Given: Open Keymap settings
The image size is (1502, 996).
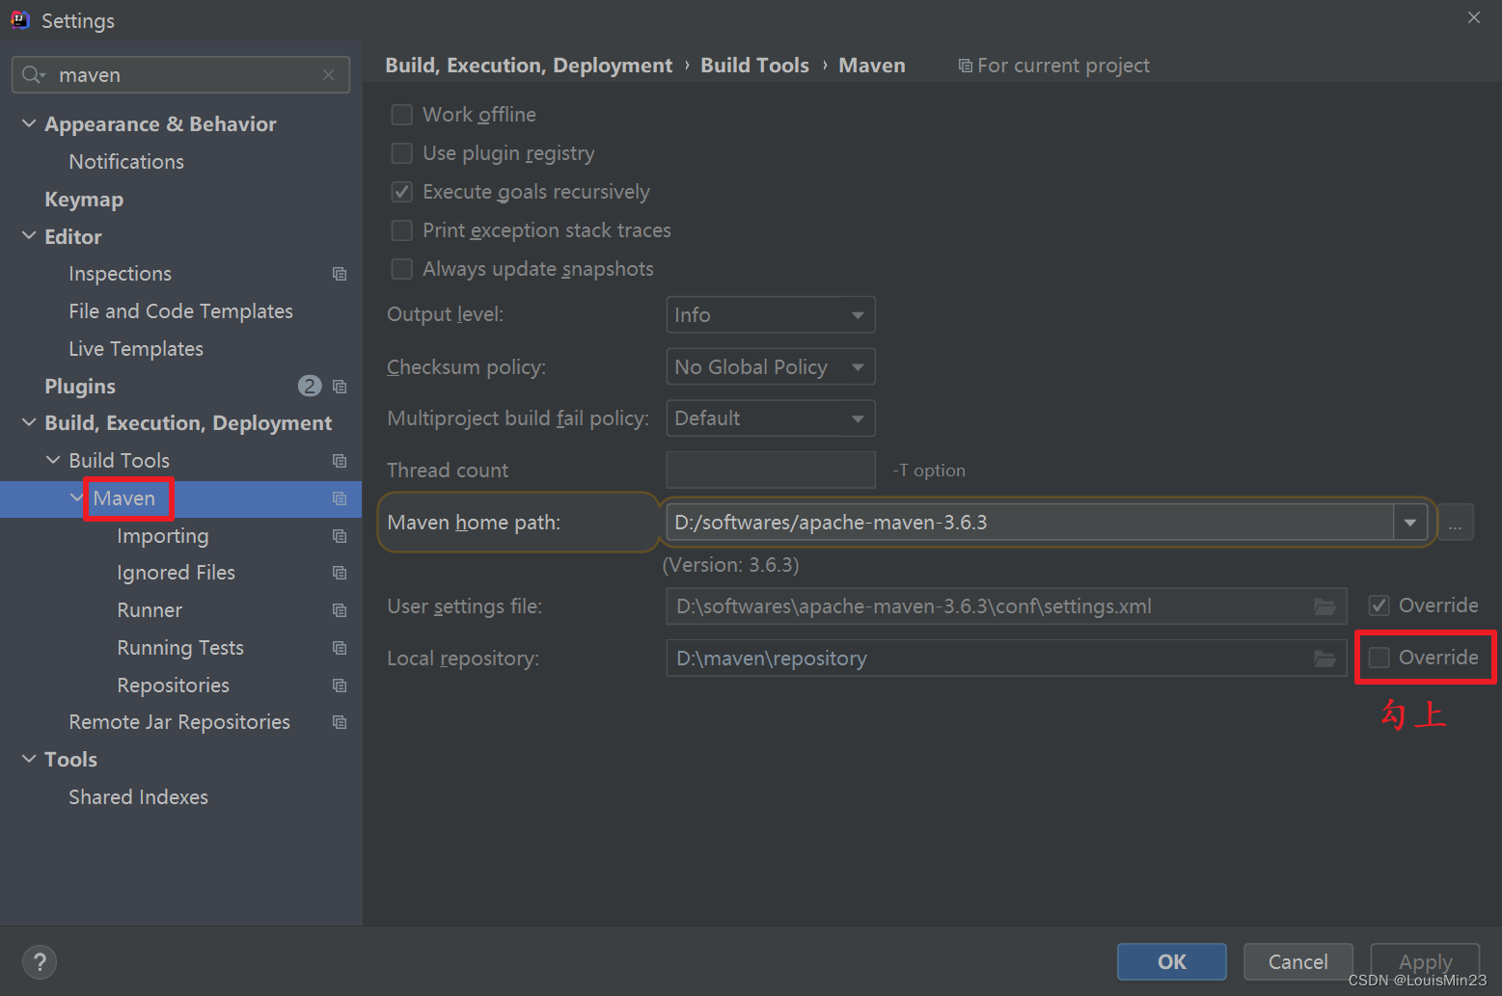Looking at the screenshot, I should (84, 200).
